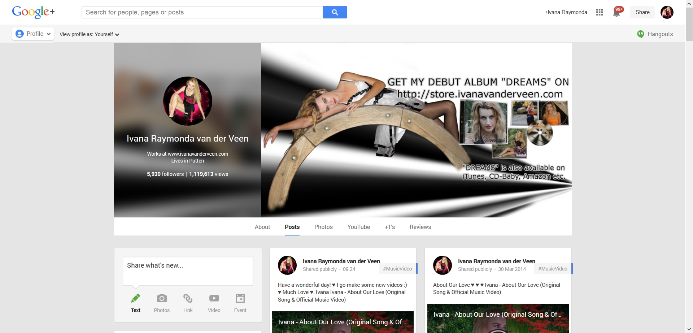
Task: Open the Profile navigation dropdown
Action: [33, 34]
